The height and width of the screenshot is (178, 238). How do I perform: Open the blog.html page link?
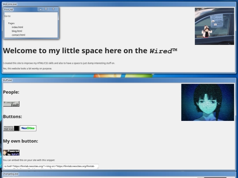click(17, 31)
